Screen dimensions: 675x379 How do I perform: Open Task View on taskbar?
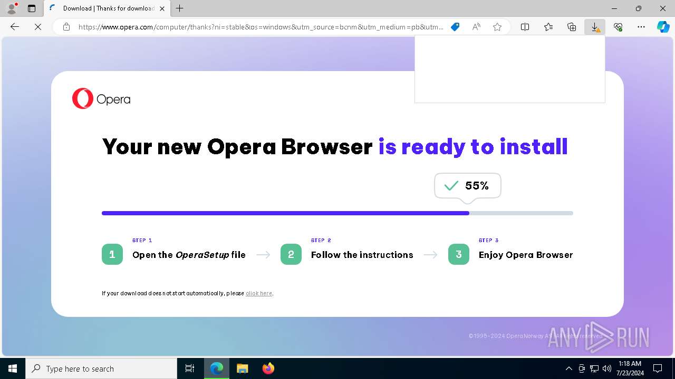pyautogui.click(x=190, y=368)
